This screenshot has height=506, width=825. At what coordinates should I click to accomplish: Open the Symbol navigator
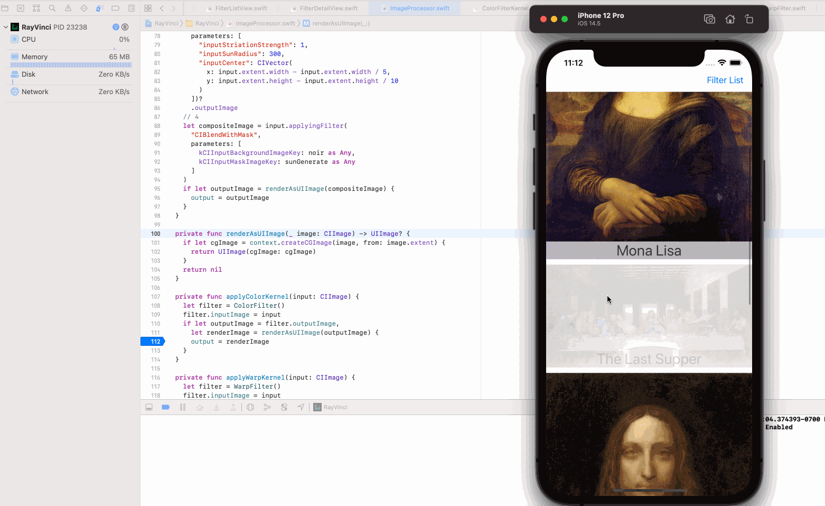(36, 8)
